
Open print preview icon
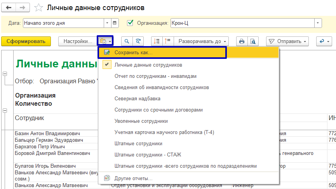(253, 41)
